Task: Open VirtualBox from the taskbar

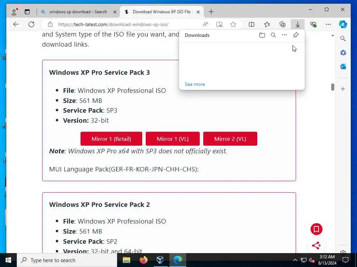Action: [160, 260]
